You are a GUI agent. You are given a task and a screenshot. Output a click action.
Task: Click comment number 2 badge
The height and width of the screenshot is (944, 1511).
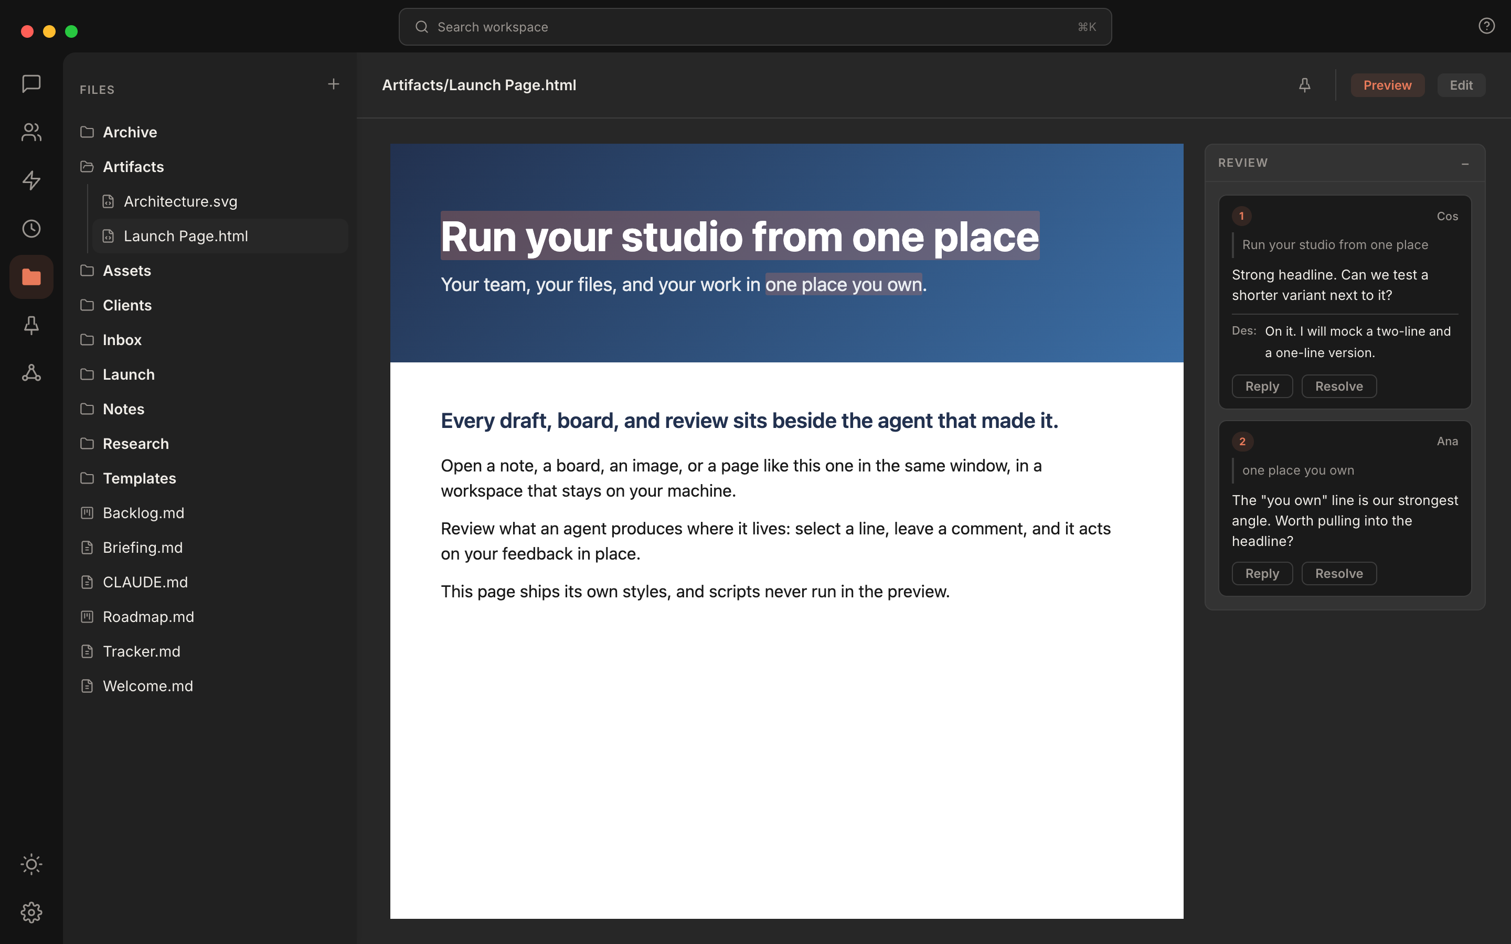pos(1242,442)
